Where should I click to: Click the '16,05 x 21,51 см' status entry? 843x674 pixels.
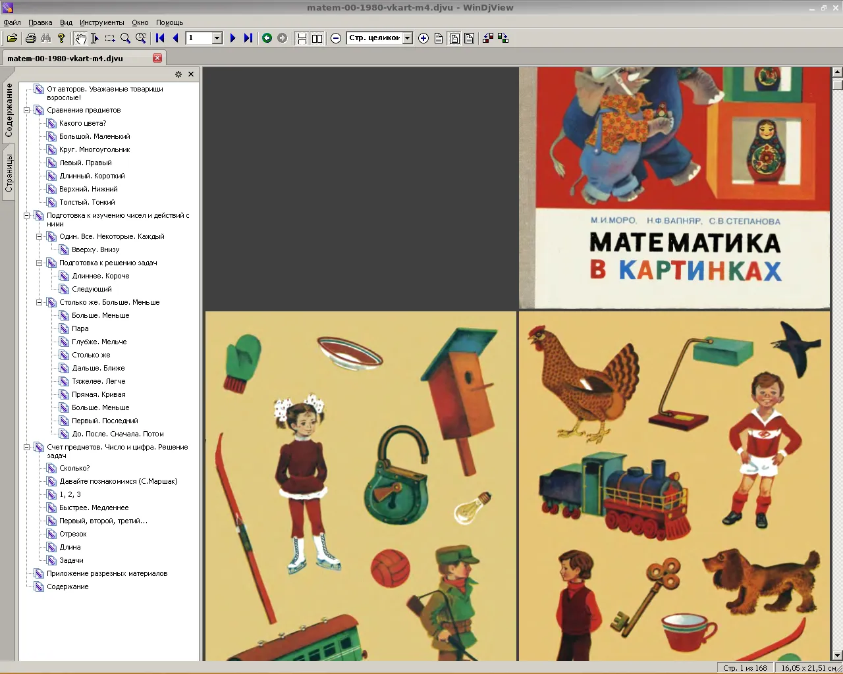808,668
